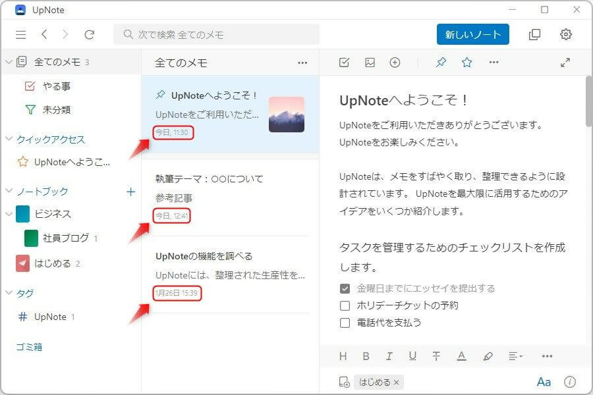The width and height of the screenshot is (593, 395).
Task: Go back with the left arrow icon
Action: [44, 34]
